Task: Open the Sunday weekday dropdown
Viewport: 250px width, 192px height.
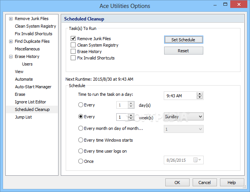Action: point(184,117)
